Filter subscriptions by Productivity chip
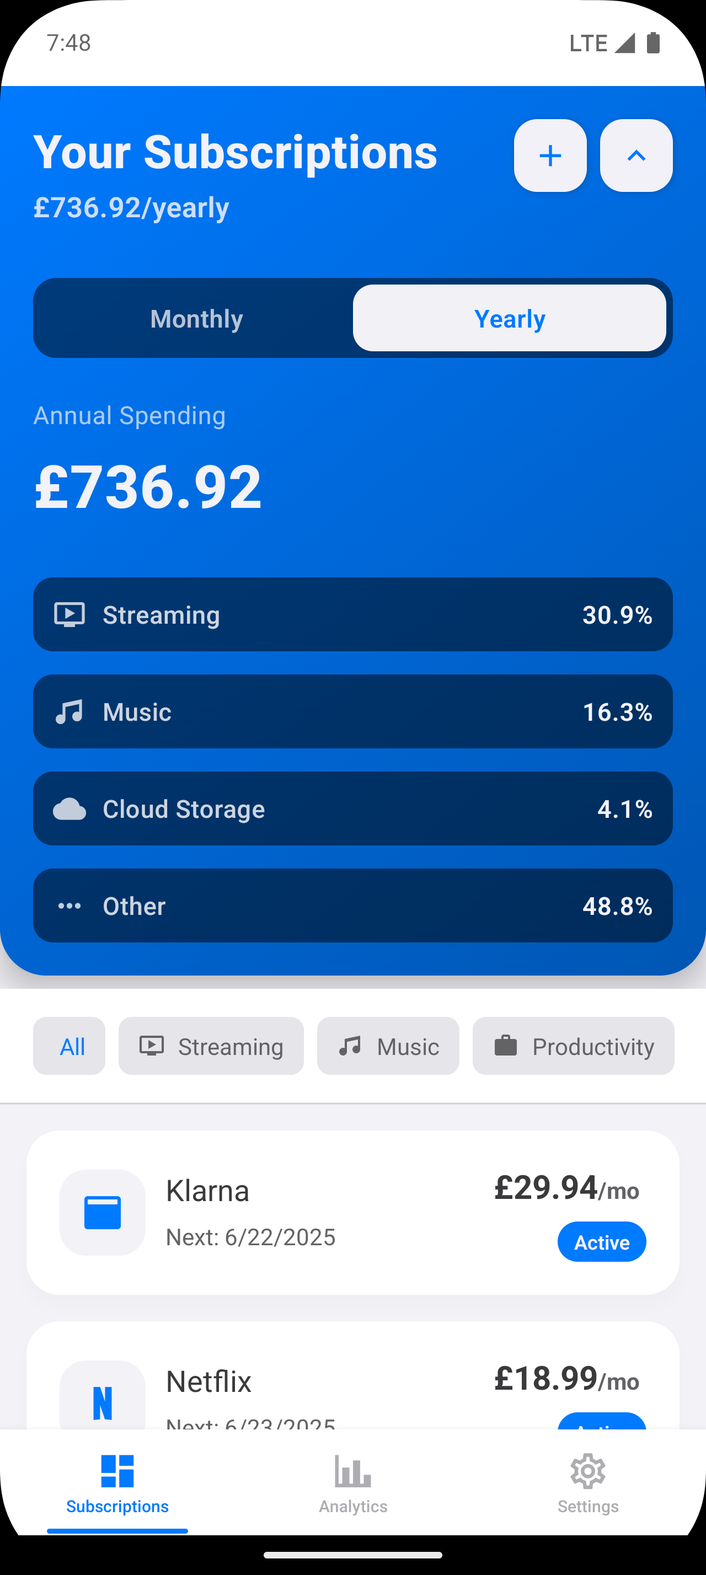 574,1046
